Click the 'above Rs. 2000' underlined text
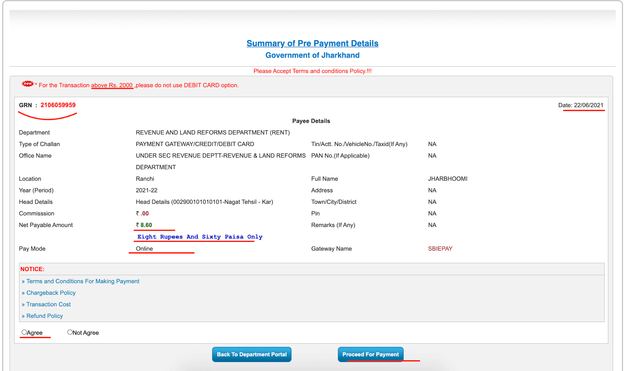The image size is (631, 371). click(112, 85)
